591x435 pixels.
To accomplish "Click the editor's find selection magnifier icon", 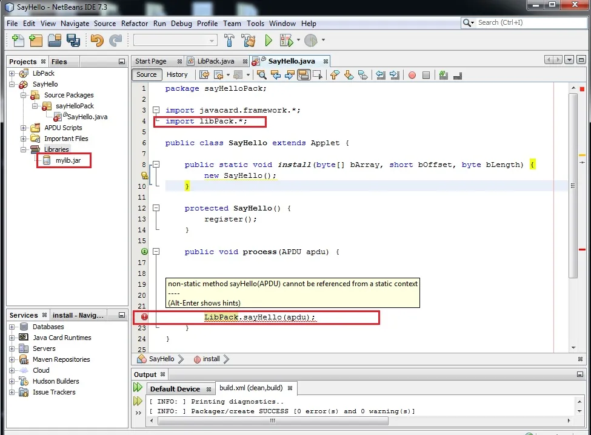I will [x=261, y=75].
